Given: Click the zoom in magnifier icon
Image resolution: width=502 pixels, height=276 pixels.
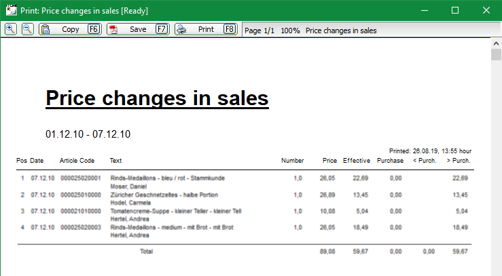Looking at the screenshot, I should [11, 29].
